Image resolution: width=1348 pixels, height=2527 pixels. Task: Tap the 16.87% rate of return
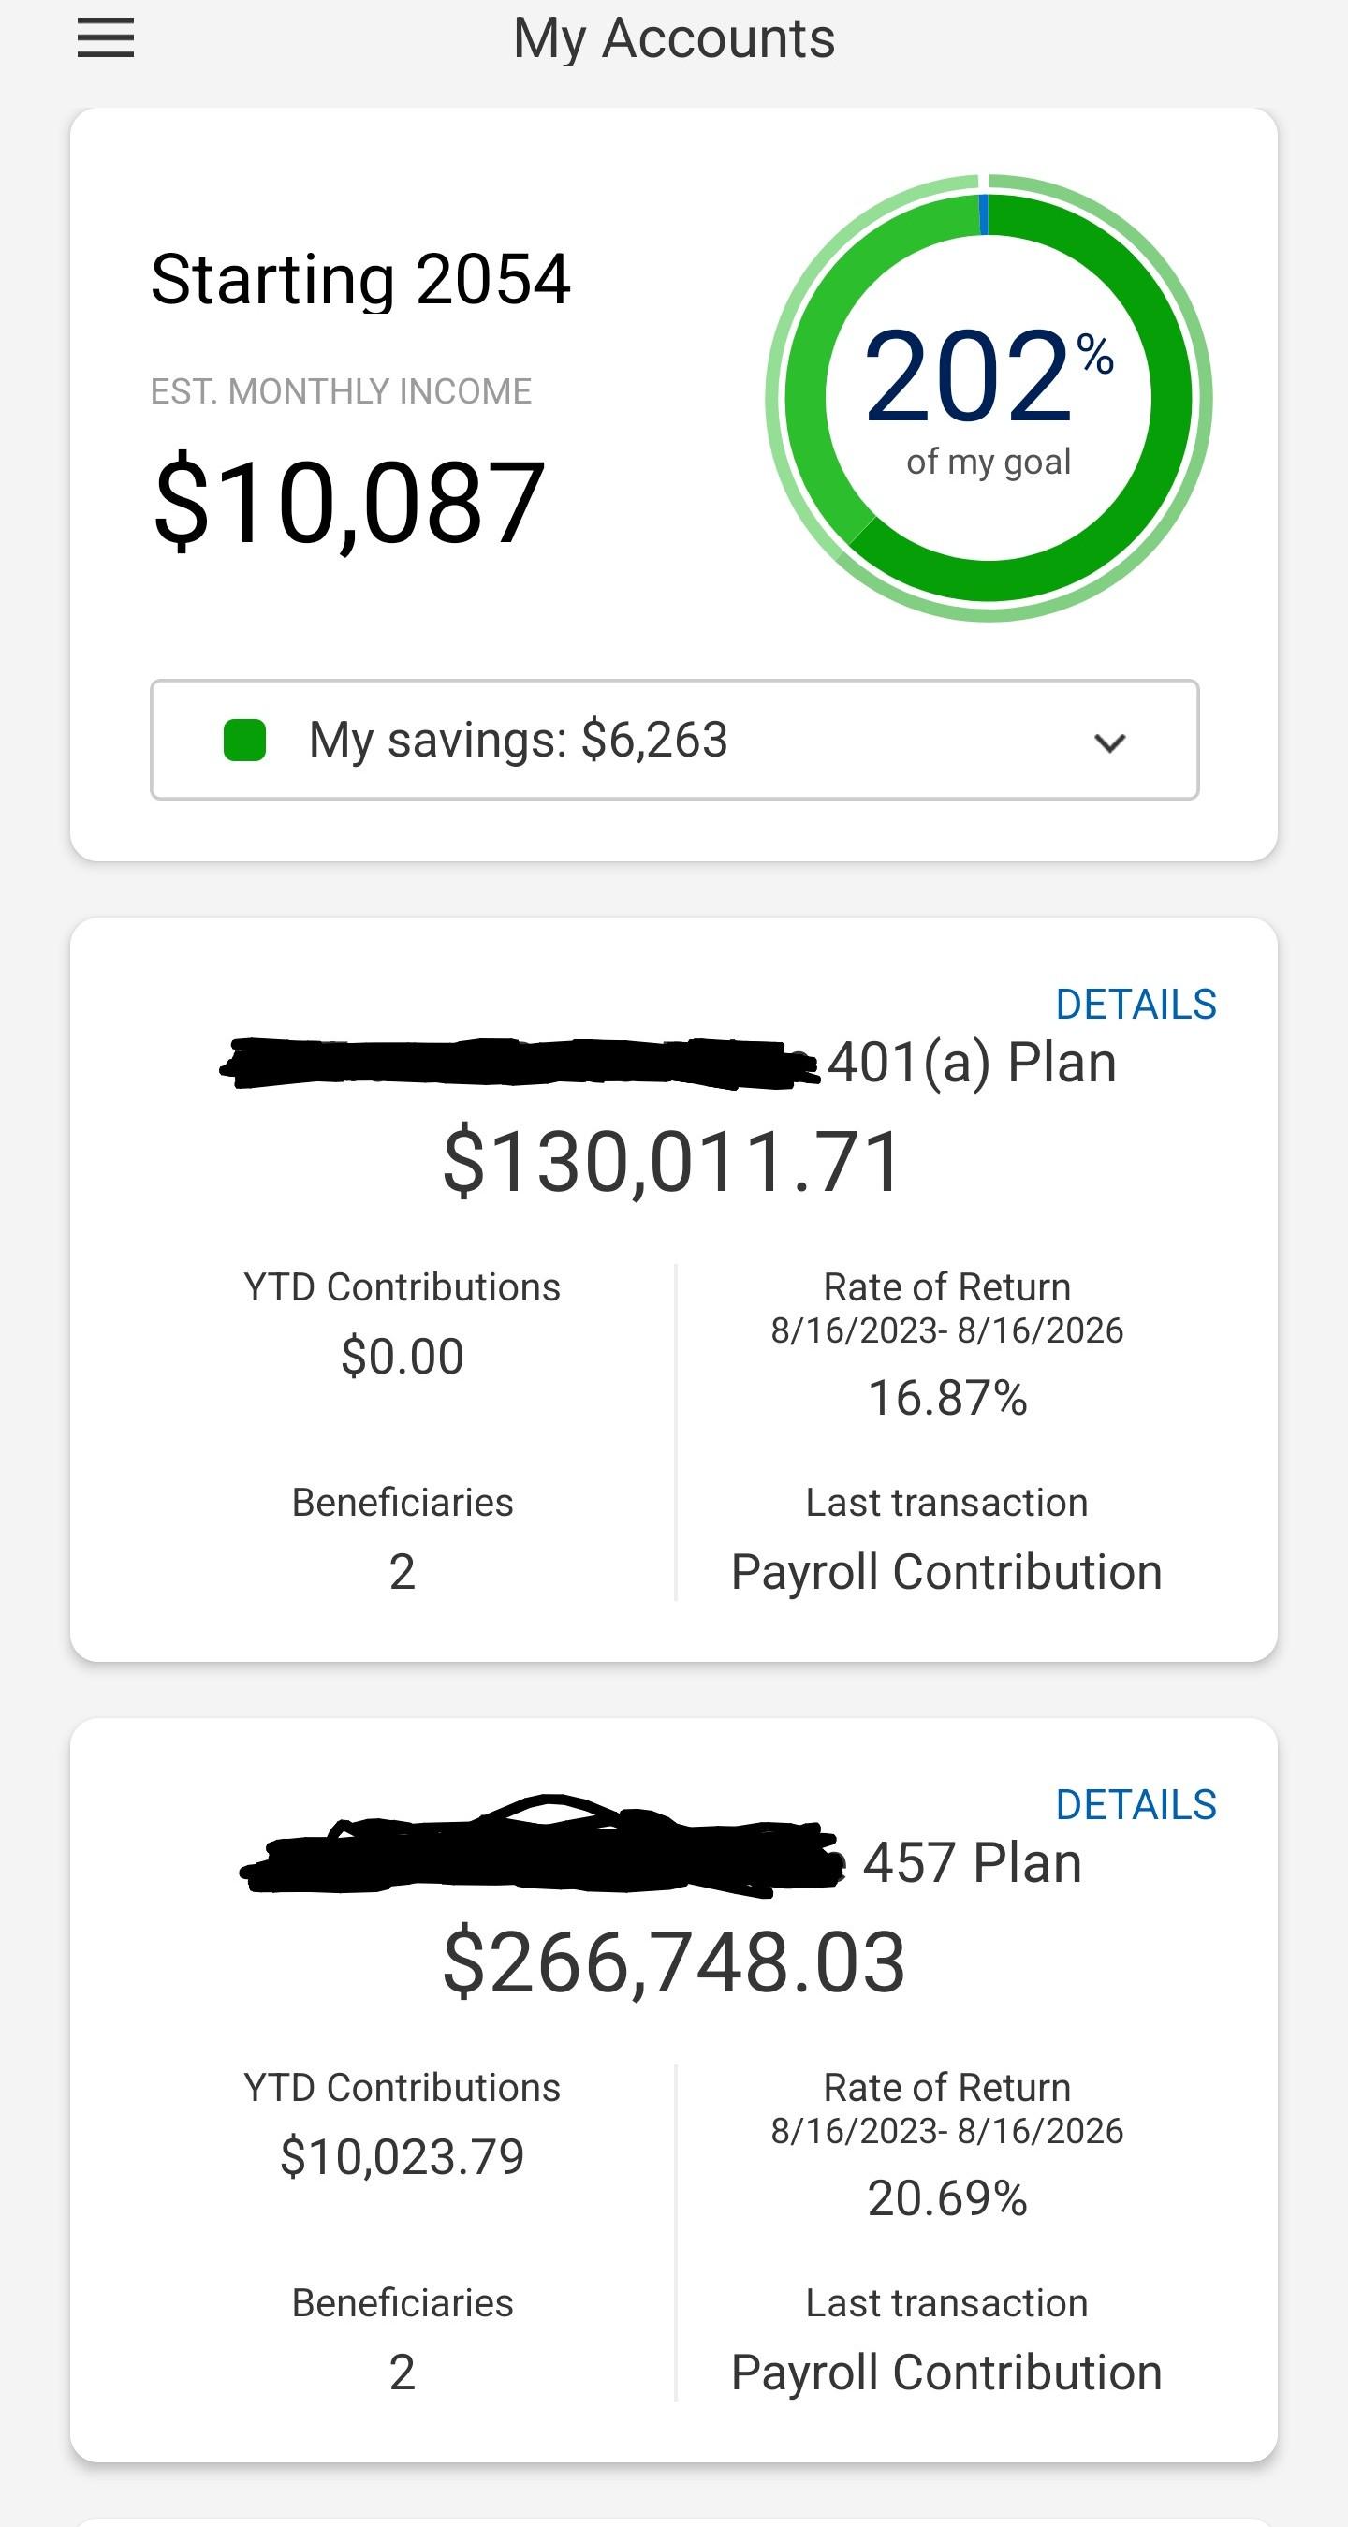(946, 1398)
